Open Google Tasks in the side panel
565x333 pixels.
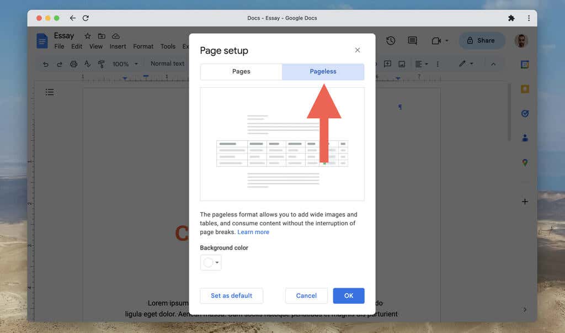[x=525, y=114]
